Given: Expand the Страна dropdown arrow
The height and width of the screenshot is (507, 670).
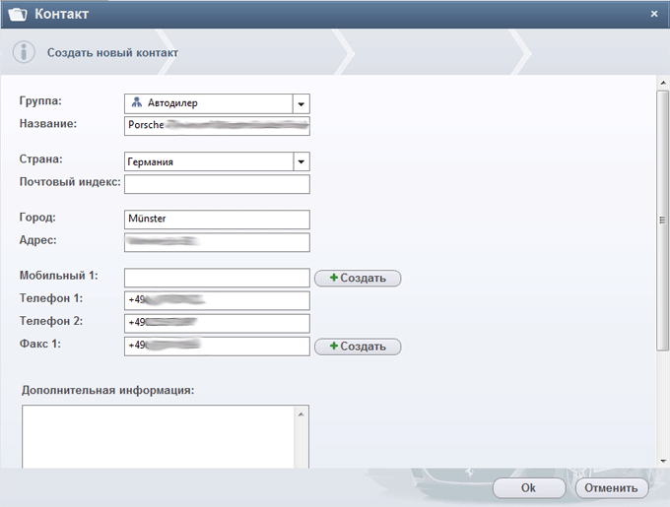Looking at the screenshot, I should click(x=301, y=161).
